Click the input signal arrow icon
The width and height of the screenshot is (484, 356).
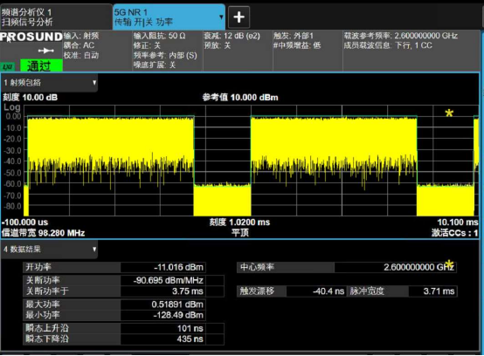tap(46, 51)
